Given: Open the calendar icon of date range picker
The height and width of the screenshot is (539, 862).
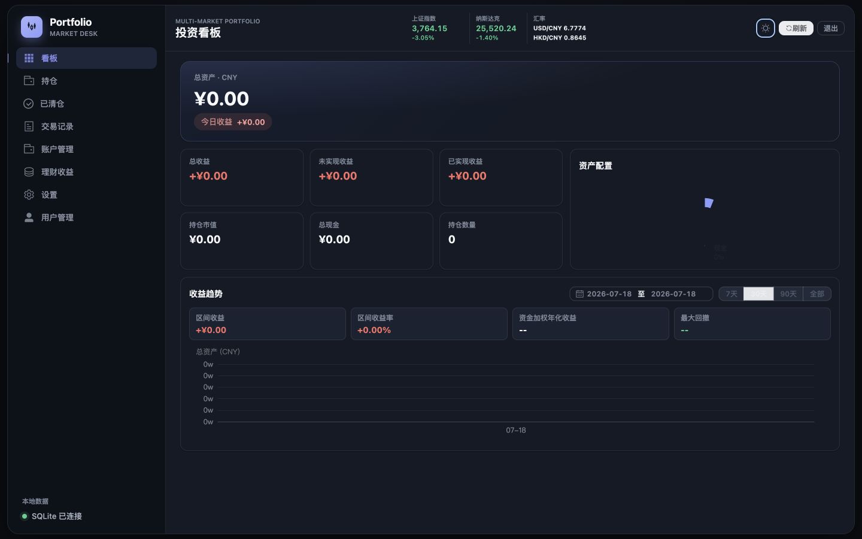Looking at the screenshot, I should click(x=579, y=294).
